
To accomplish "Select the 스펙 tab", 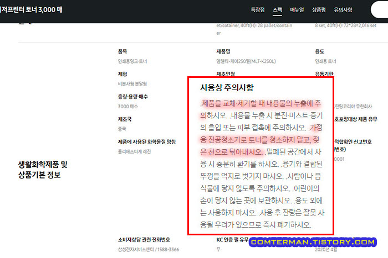I will pos(277,10).
